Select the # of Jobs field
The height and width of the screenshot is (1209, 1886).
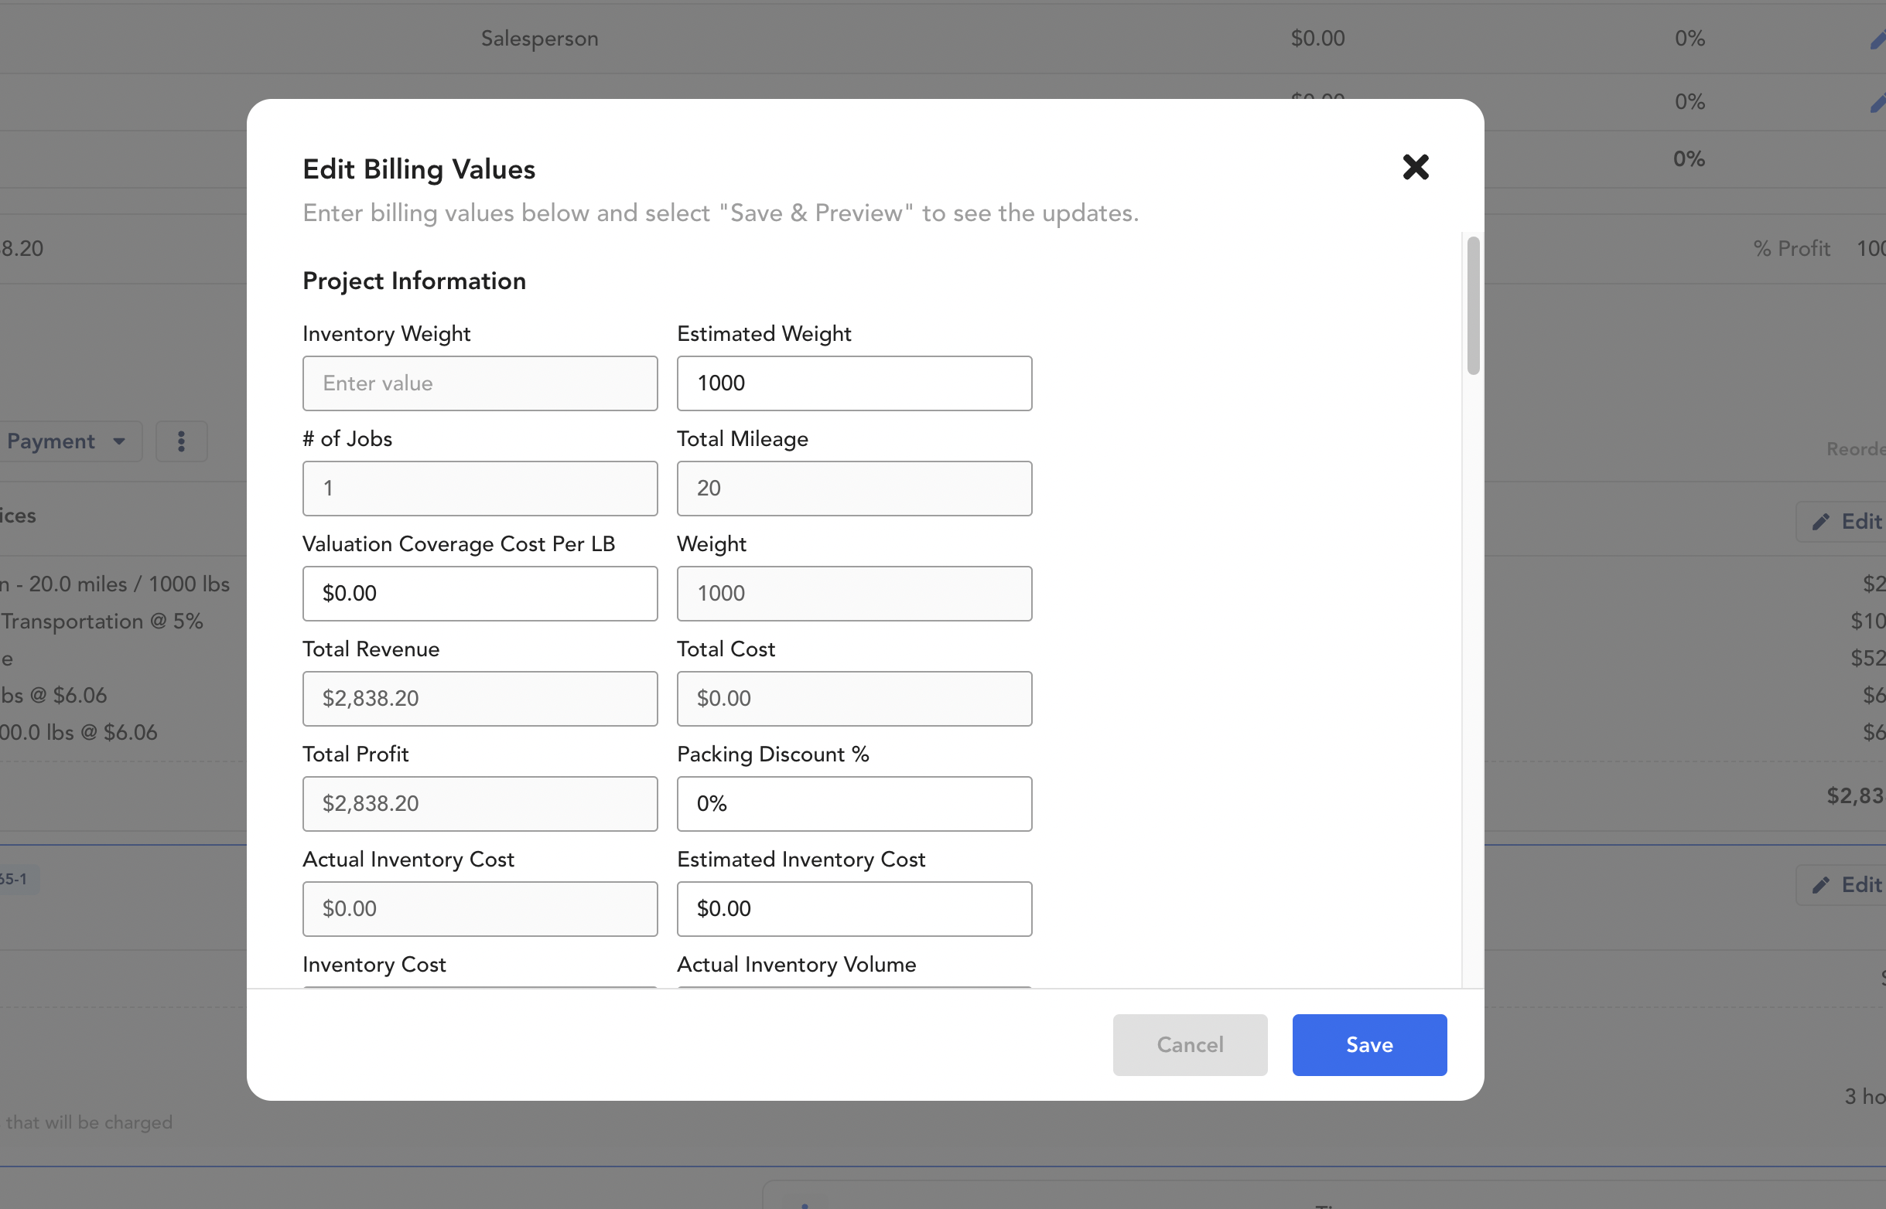(480, 489)
